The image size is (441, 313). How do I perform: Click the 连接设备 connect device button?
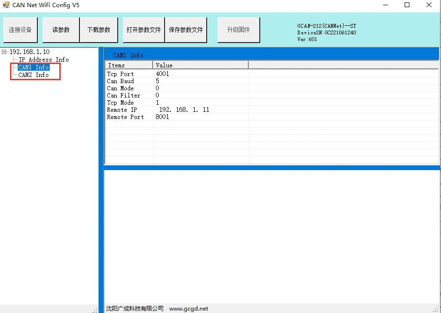point(21,30)
